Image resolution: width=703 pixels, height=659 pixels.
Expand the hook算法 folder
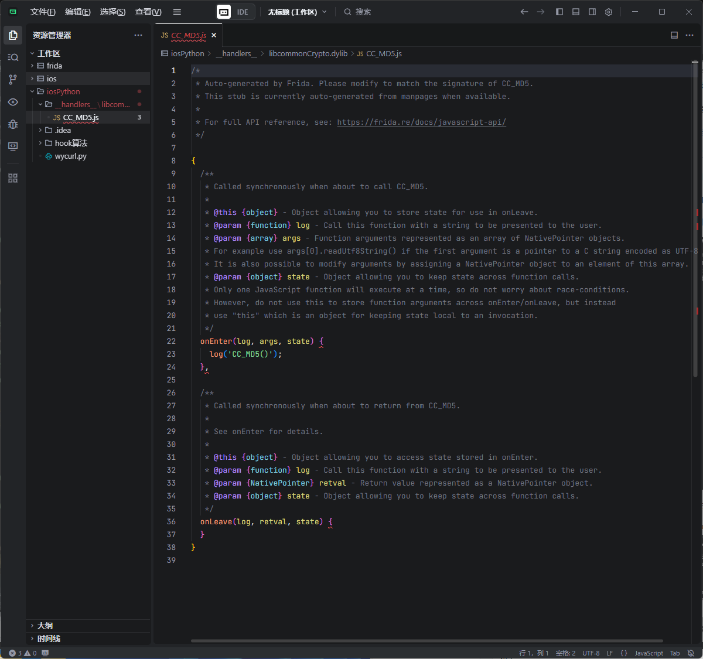(x=88, y=143)
